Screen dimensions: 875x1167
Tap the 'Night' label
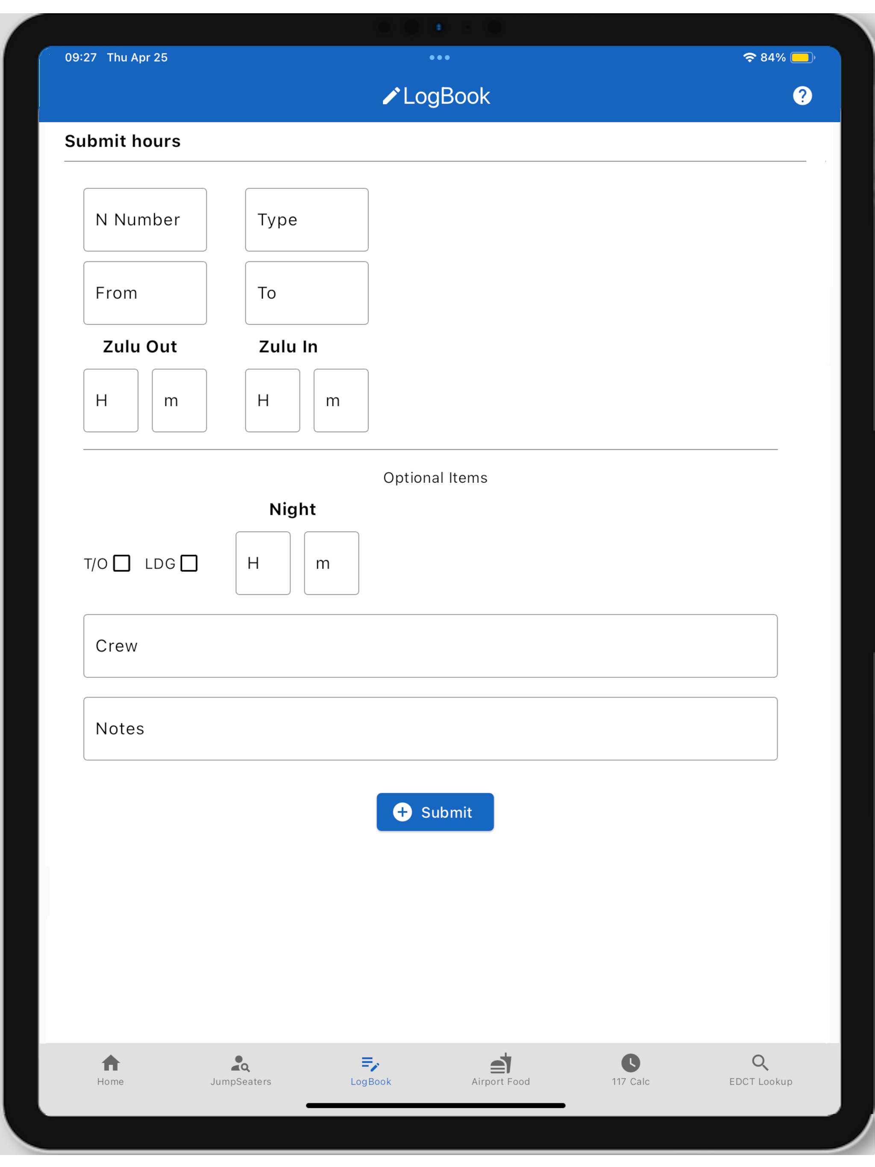(292, 509)
